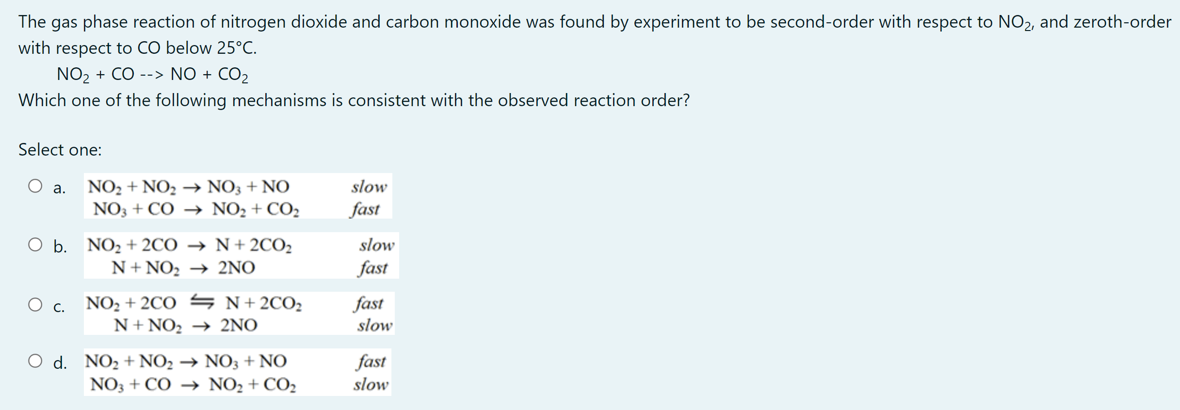Click the equilibrium arrow in option c
Viewport: 1180px width, 410px height.
201,302
